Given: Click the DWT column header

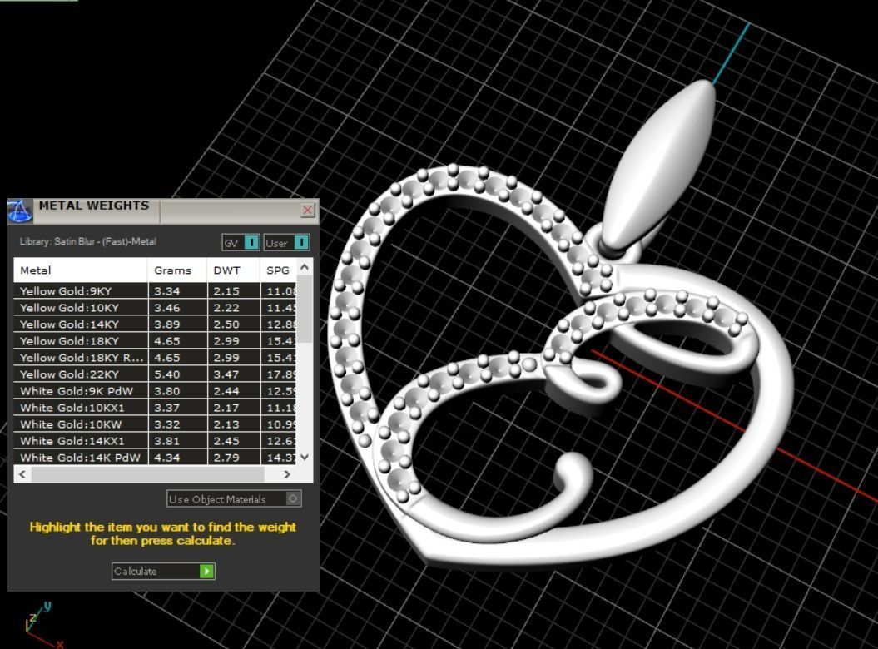Looking at the screenshot, I should [x=234, y=270].
